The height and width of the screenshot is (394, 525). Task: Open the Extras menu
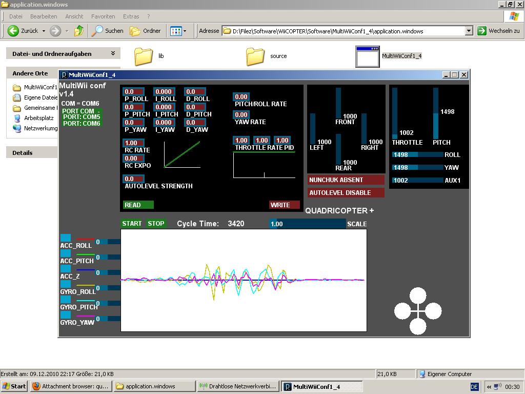131,16
